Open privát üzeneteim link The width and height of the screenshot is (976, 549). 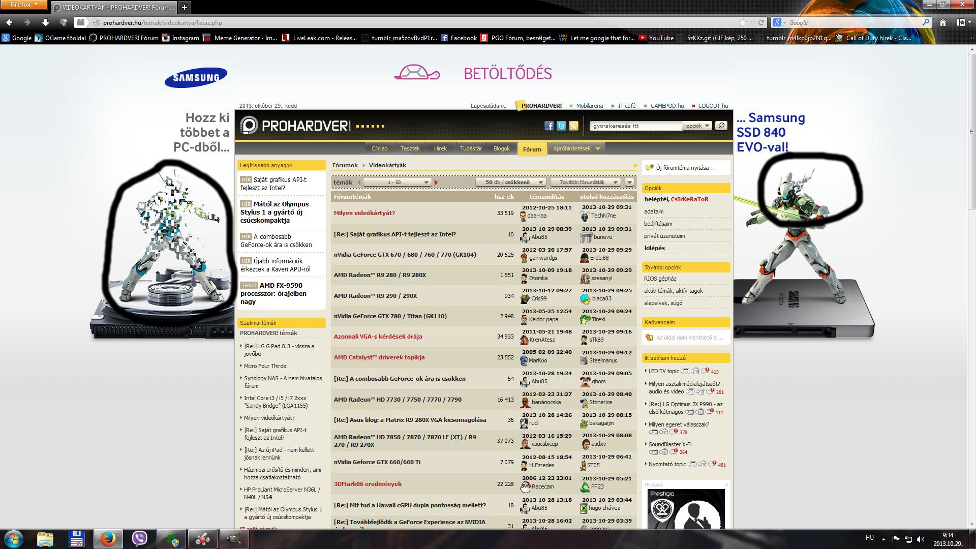click(664, 236)
